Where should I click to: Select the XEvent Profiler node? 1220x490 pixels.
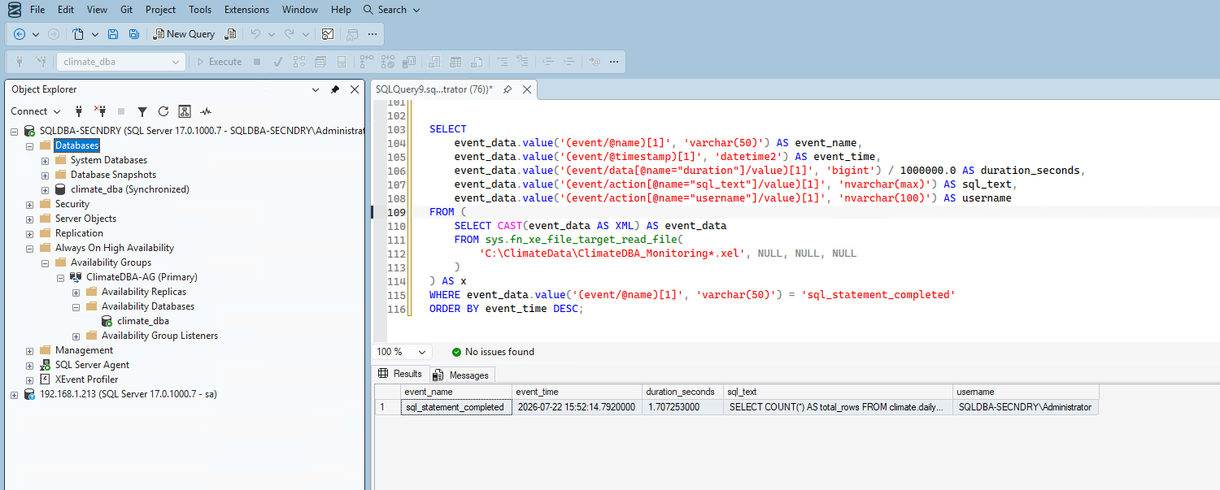click(86, 379)
